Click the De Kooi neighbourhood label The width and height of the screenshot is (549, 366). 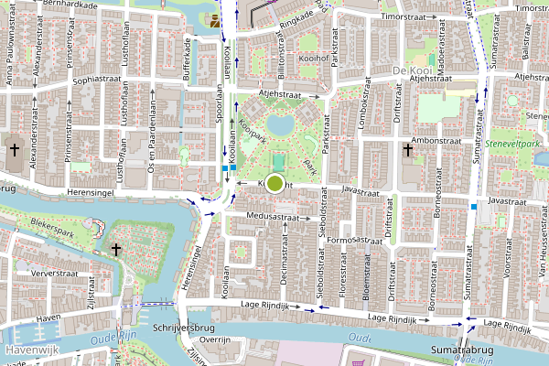pyautogui.click(x=413, y=70)
